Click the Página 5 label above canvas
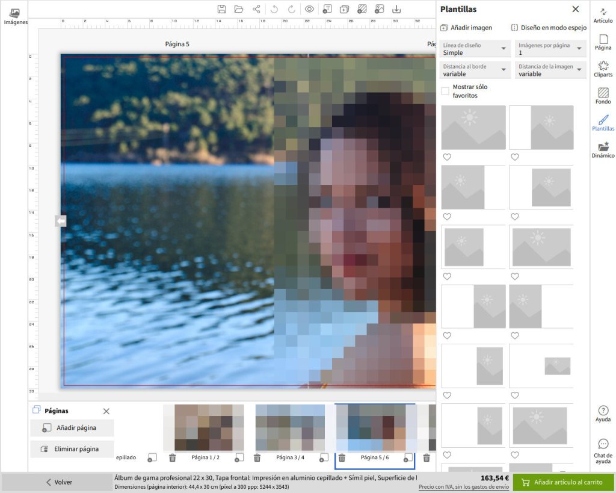616x493 pixels. point(177,44)
